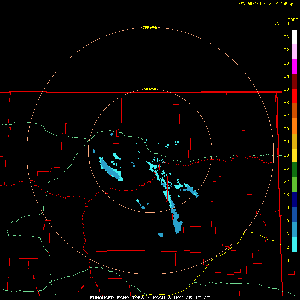The height and width of the screenshot is (300, 300).
Task: Click the white 66 kft color swatch
Action: [294, 37]
